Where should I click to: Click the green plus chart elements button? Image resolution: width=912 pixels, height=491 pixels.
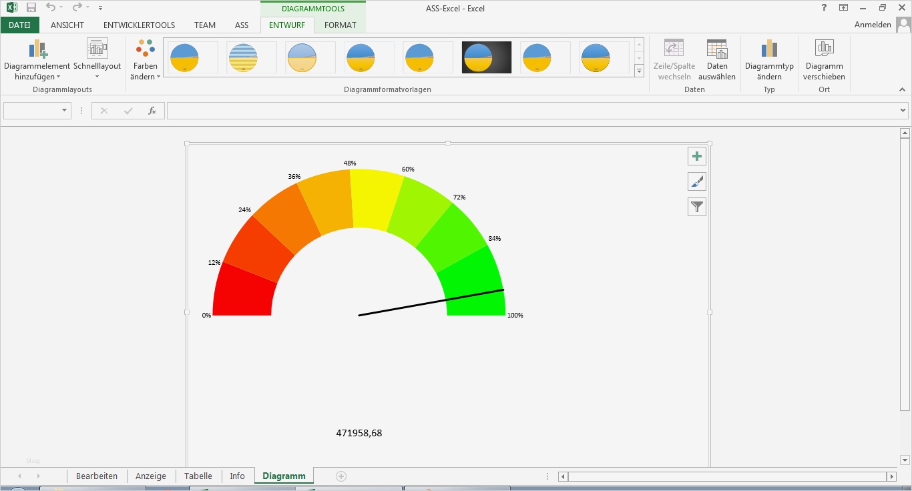[x=697, y=156]
